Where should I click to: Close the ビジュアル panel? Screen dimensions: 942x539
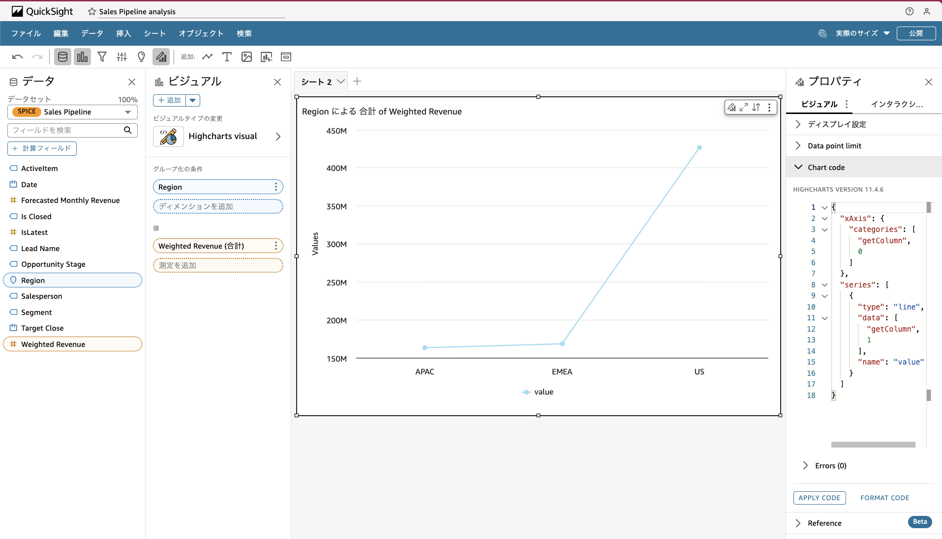point(277,82)
